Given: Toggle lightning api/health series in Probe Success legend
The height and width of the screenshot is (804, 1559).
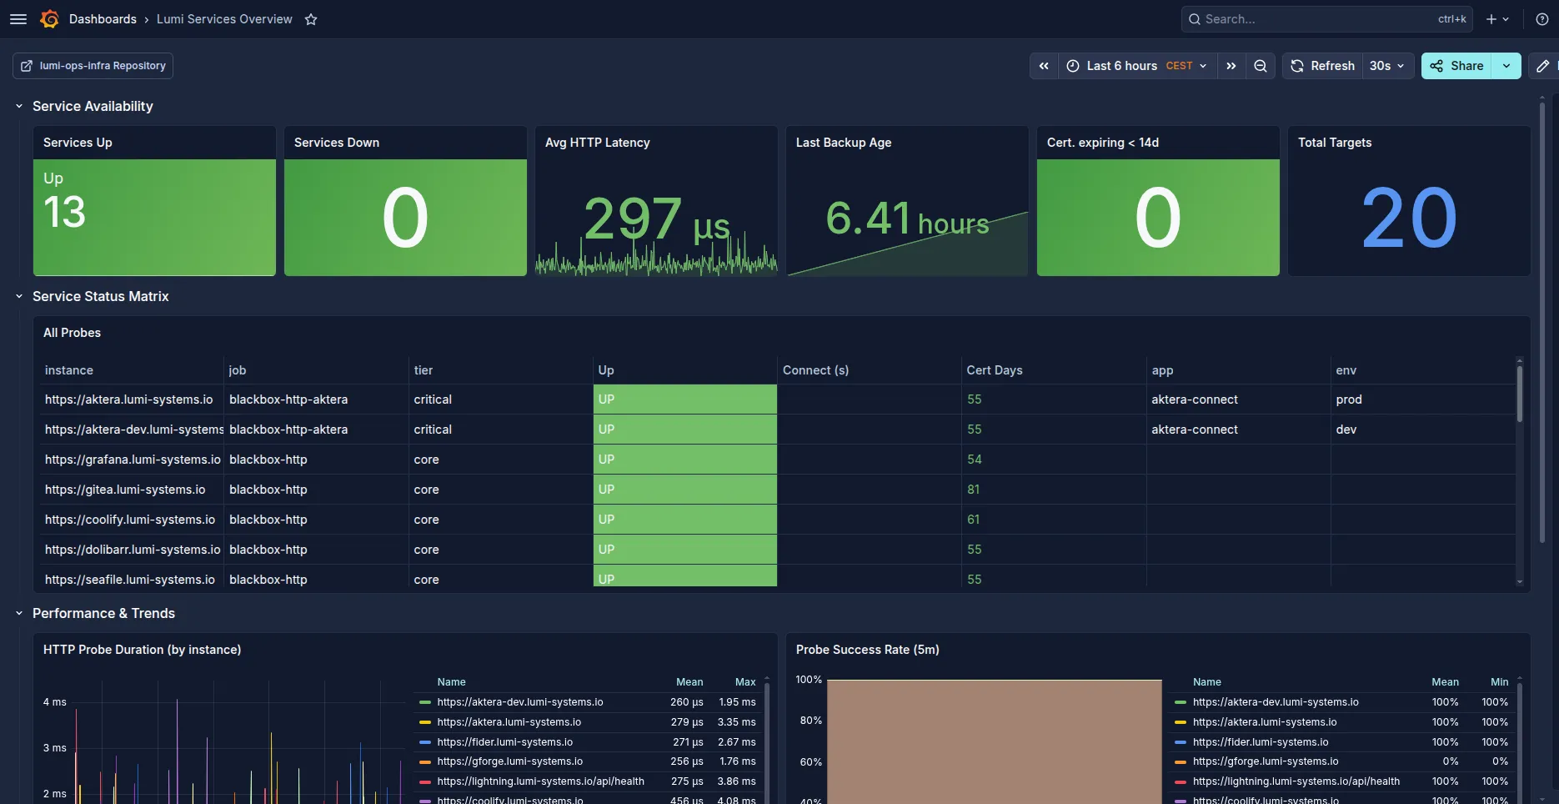Looking at the screenshot, I should click(1296, 781).
